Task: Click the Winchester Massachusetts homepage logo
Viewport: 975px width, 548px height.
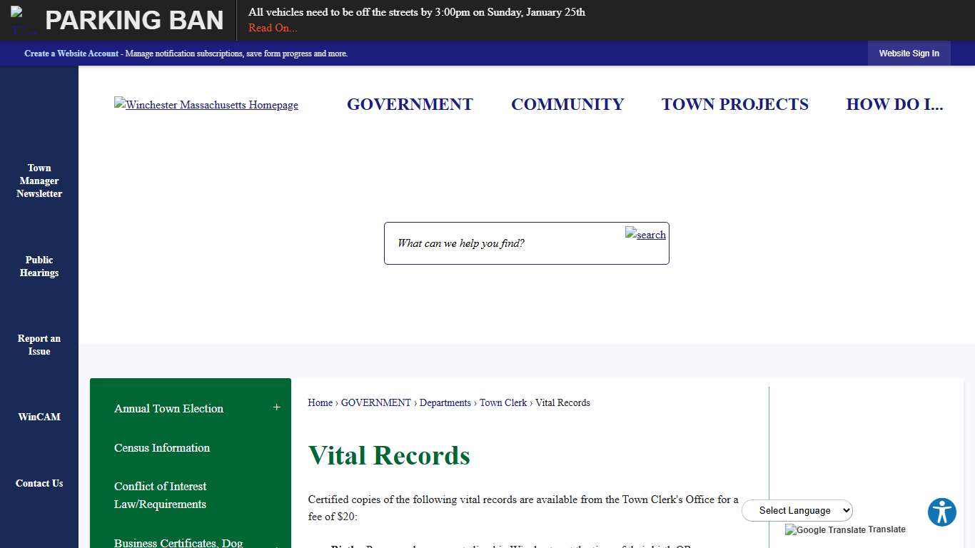Action: [206, 104]
